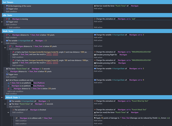The image size is (172, 126).
Task: Click animation icon of animation is finished condition
Action: pos(13,110)
